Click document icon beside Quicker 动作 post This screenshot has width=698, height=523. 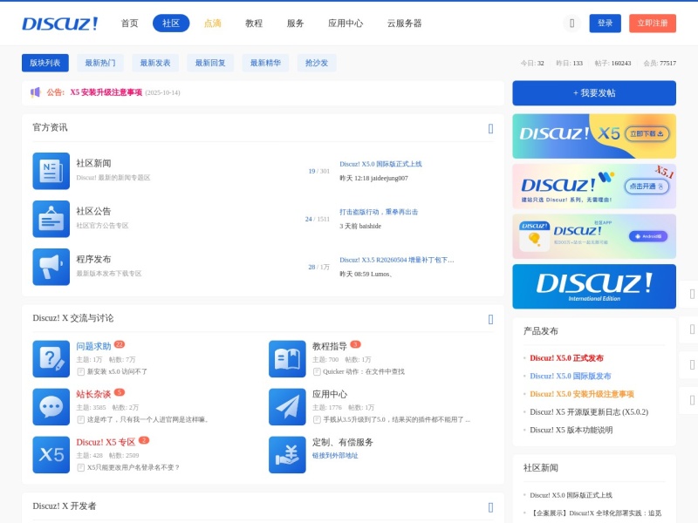click(317, 372)
